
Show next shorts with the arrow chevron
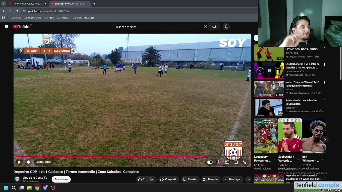(325, 139)
